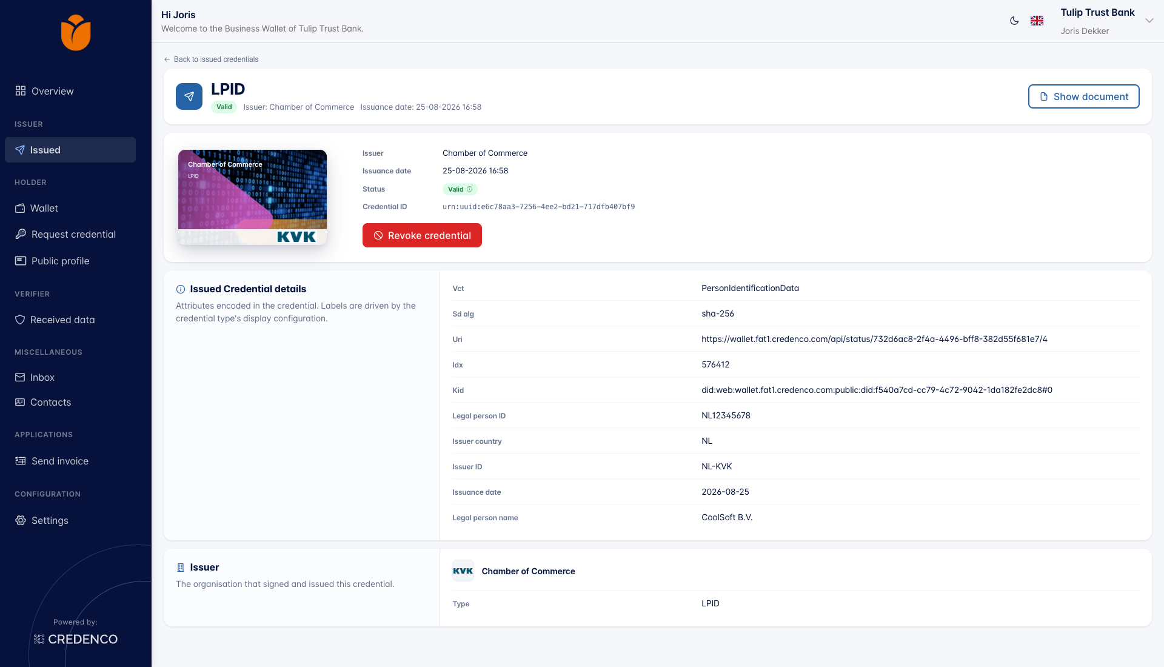The height and width of the screenshot is (667, 1164).
Task: Open Inbox in the sidebar
Action: coord(70,377)
